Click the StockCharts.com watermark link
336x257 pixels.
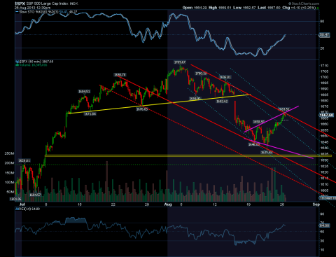[304, 4]
